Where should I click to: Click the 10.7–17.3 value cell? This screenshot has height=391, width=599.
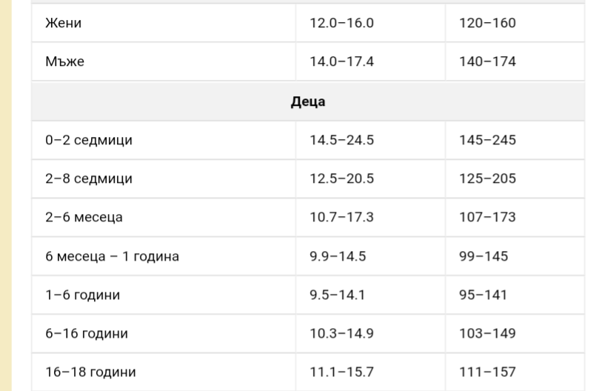(x=341, y=218)
